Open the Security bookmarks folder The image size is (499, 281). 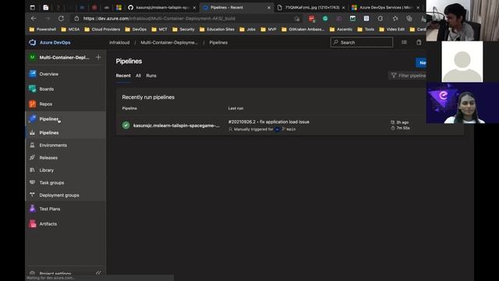tap(183, 30)
